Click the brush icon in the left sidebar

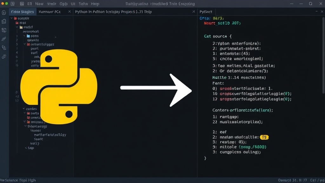4,39
